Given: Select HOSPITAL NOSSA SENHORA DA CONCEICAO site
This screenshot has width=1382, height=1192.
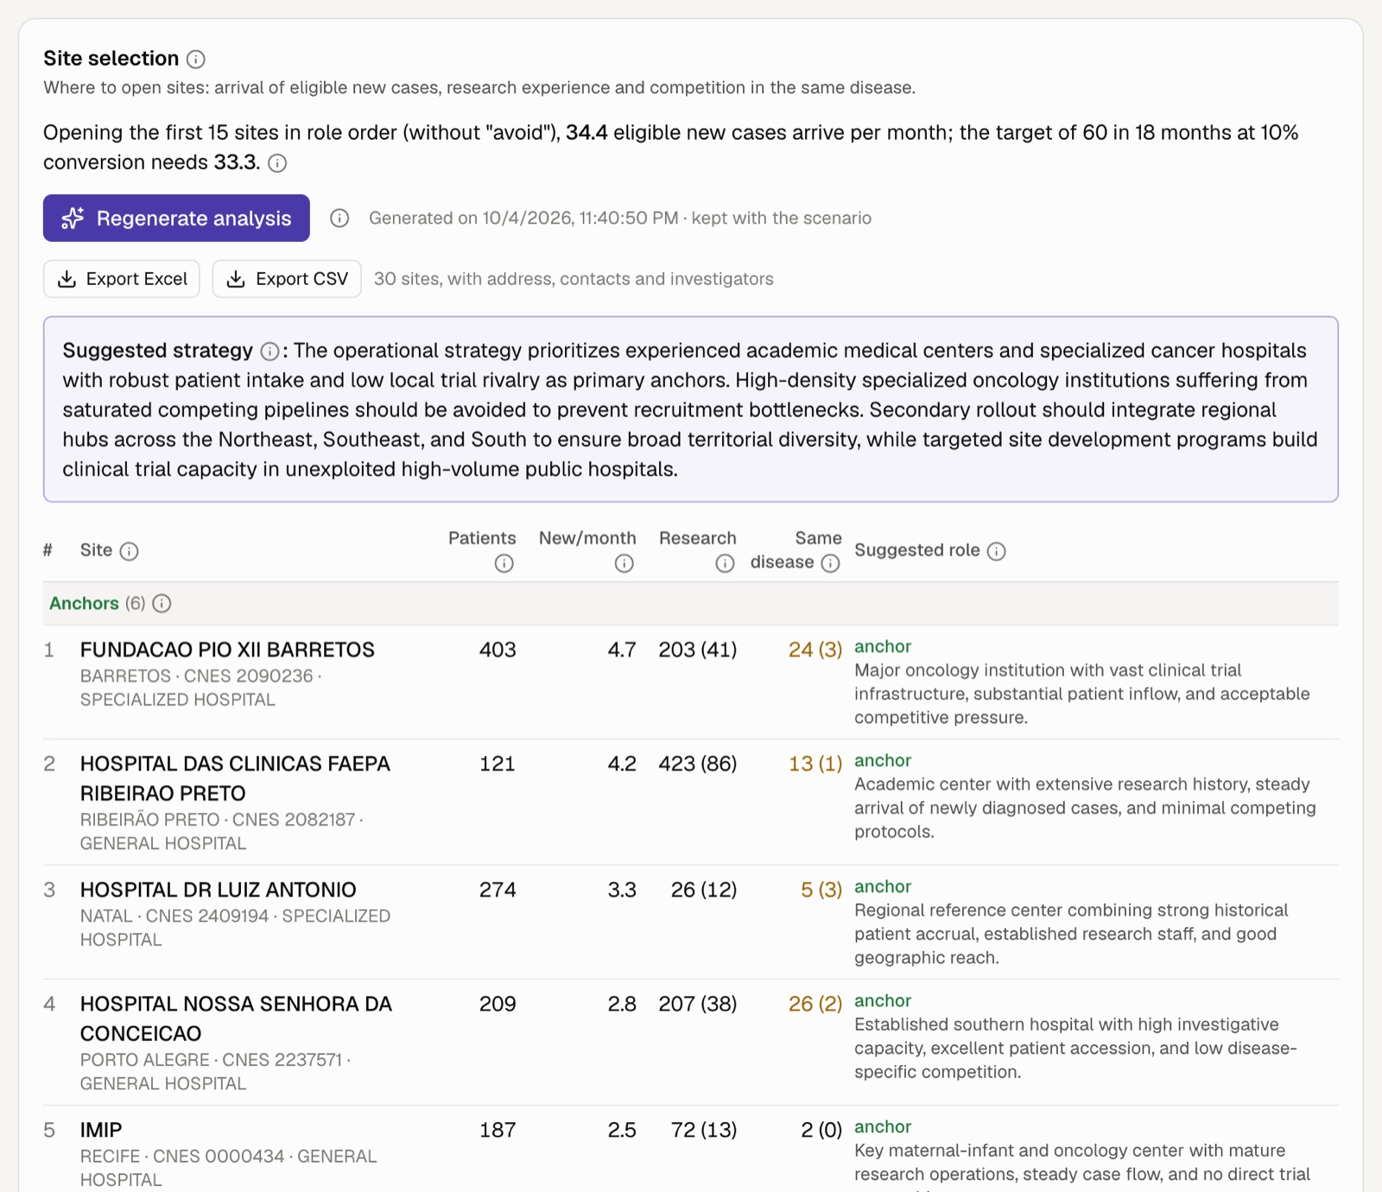Looking at the screenshot, I should 236,1018.
